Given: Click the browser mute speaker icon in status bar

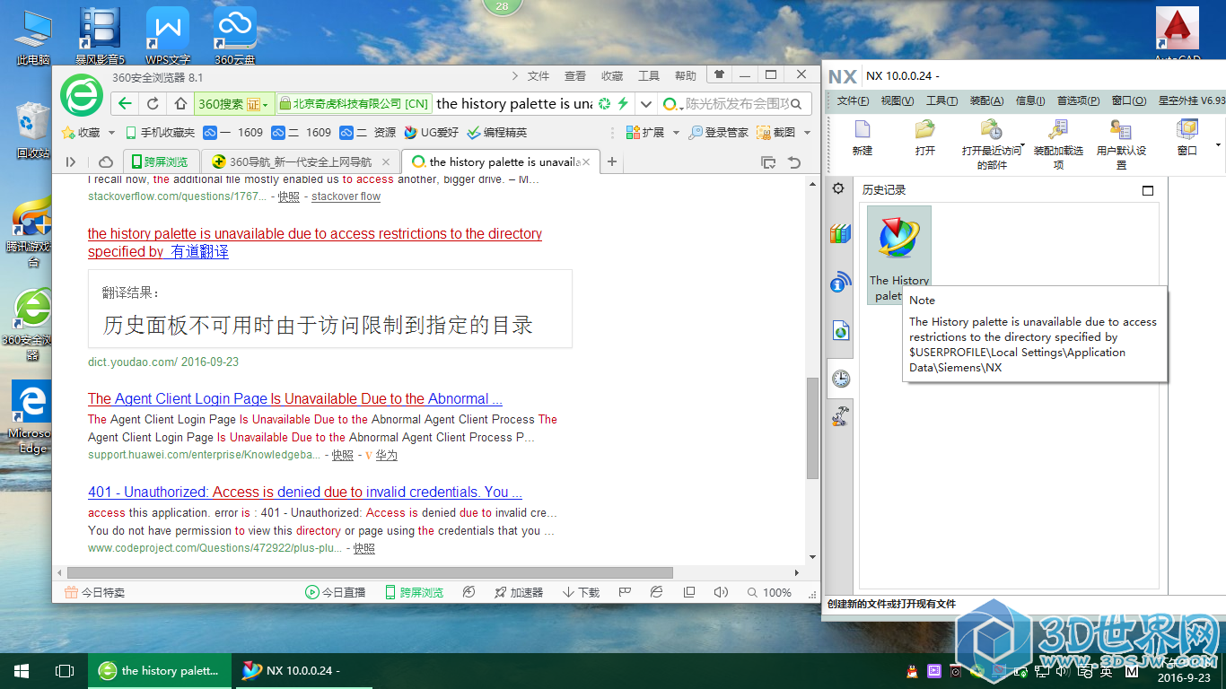Looking at the screenshot, I should tap(721, 592).
